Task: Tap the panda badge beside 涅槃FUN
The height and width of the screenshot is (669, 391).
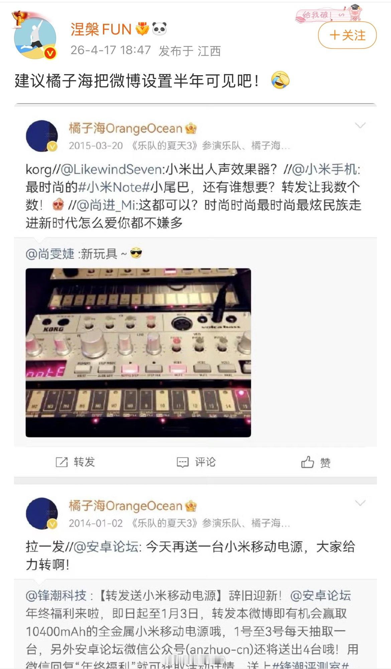Action: coord(159,29)
